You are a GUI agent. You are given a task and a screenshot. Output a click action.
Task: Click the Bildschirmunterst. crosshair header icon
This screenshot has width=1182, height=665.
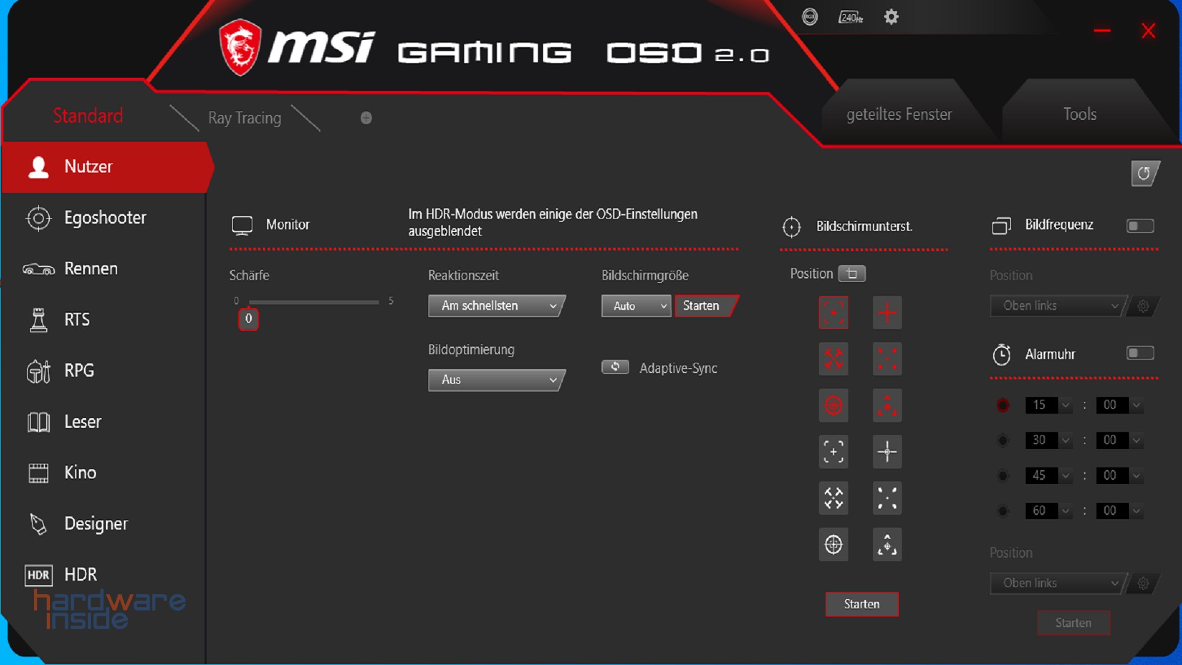pos(791,227)
